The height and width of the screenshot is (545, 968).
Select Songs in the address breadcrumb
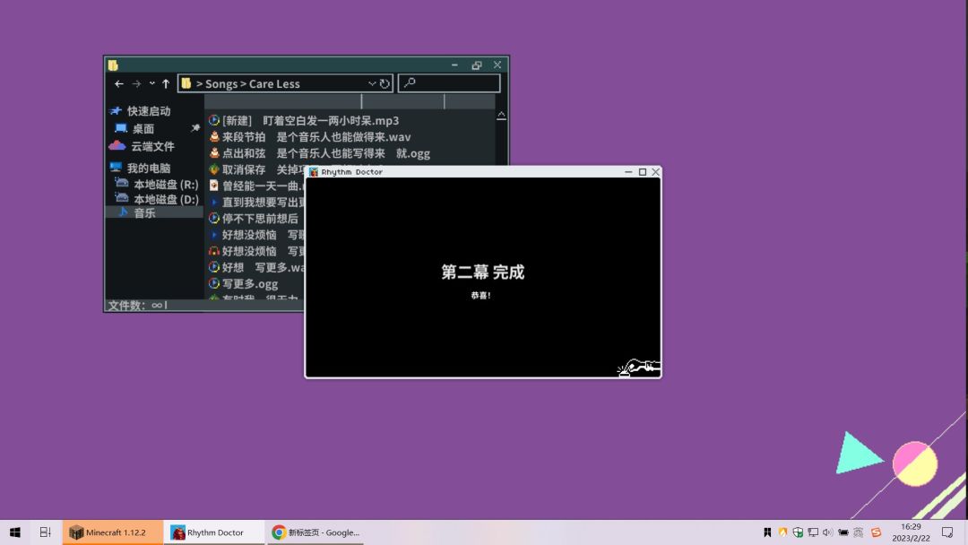click(x=221, y=84)
